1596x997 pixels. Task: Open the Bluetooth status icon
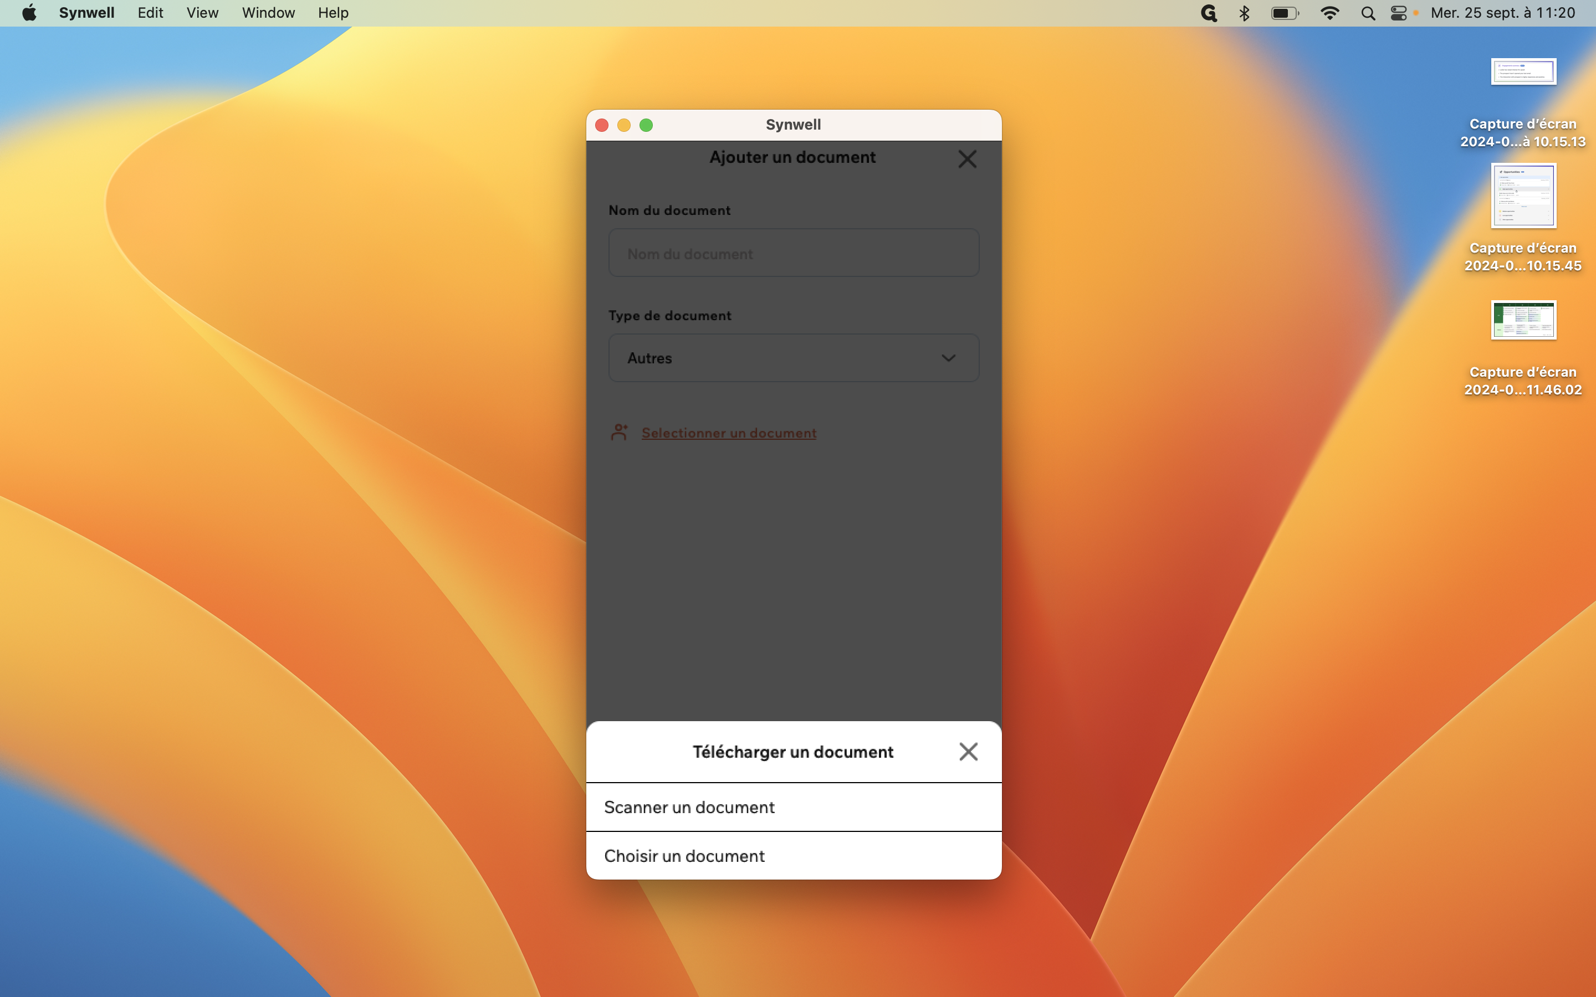coord(1245,13)
